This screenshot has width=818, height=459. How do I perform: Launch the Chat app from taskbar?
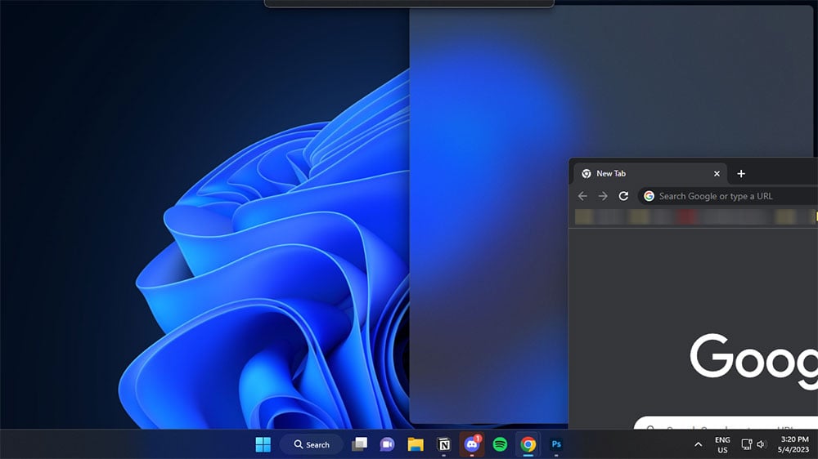pos(387,444)
